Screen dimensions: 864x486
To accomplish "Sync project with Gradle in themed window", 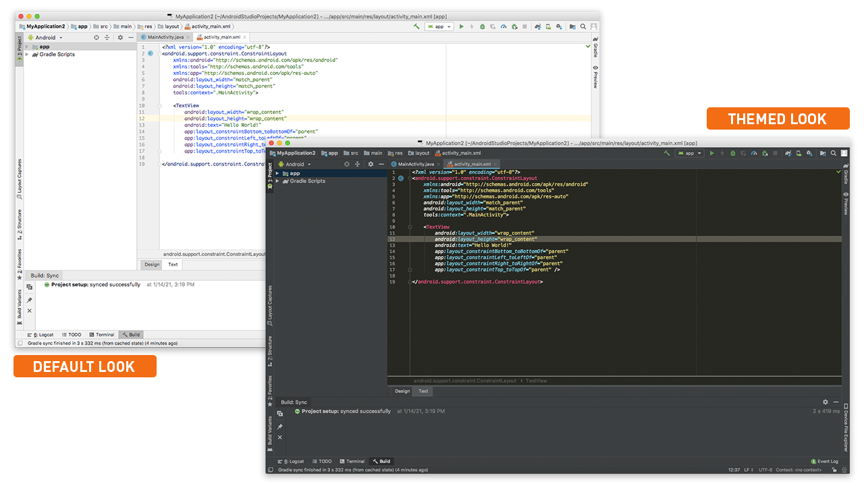I will (788, 153).
